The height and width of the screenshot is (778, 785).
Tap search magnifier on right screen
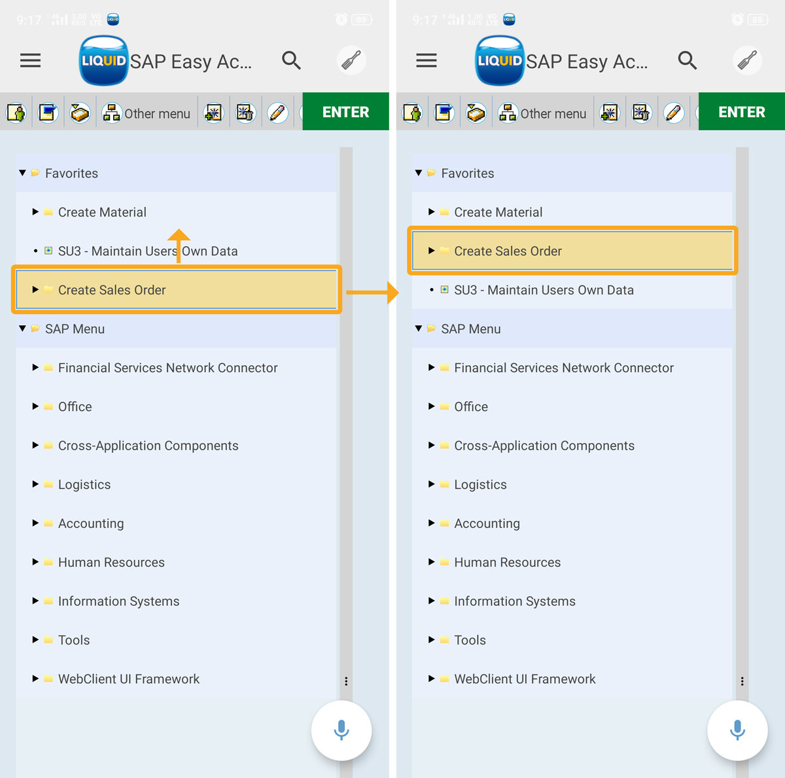687,61
